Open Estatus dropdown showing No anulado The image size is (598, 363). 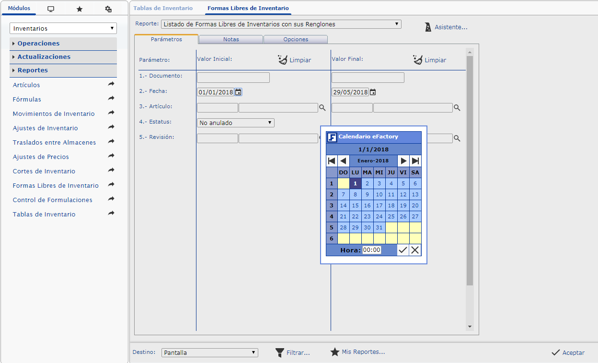(236, 123)
